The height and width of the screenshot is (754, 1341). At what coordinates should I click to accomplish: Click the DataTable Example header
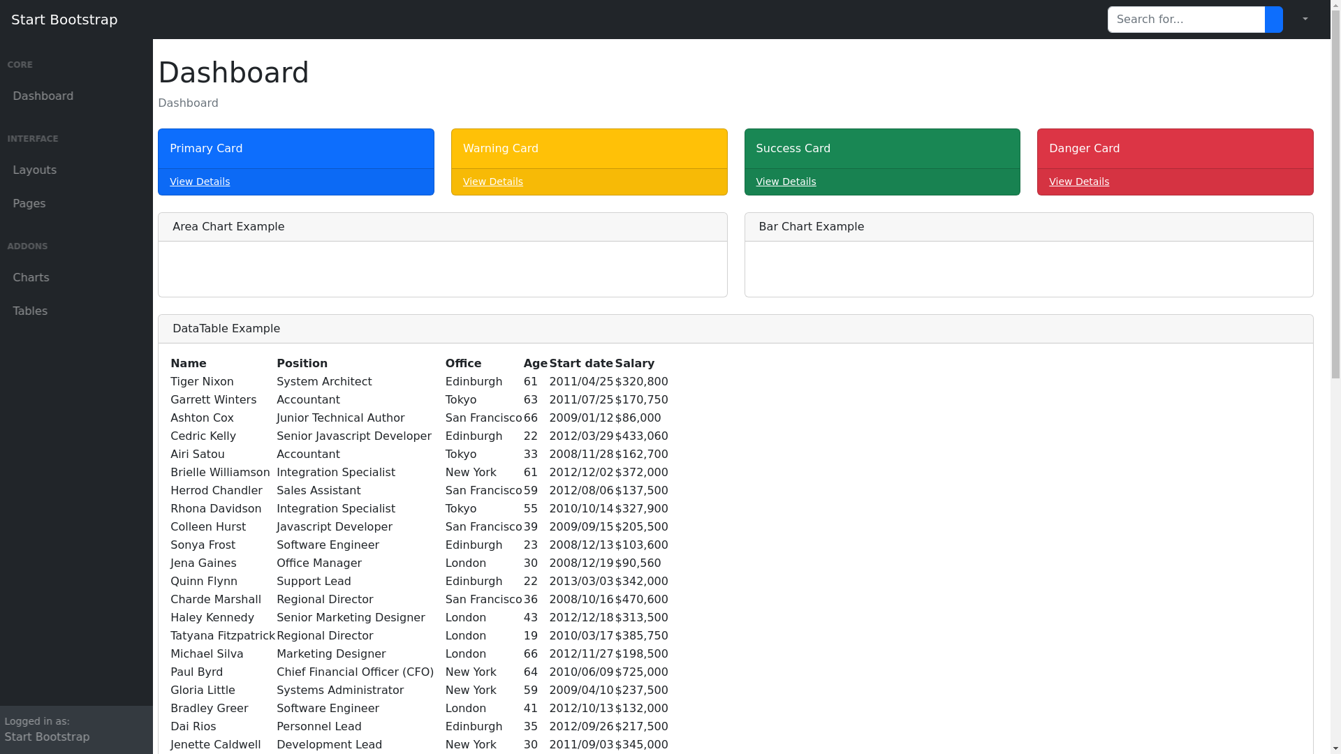pyautogui.click(x=735, y=329)
